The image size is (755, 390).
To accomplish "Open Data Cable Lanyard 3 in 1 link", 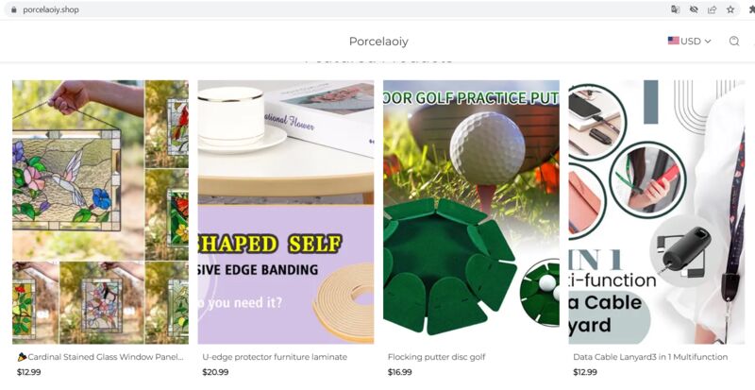I will (x=650, y=357).
